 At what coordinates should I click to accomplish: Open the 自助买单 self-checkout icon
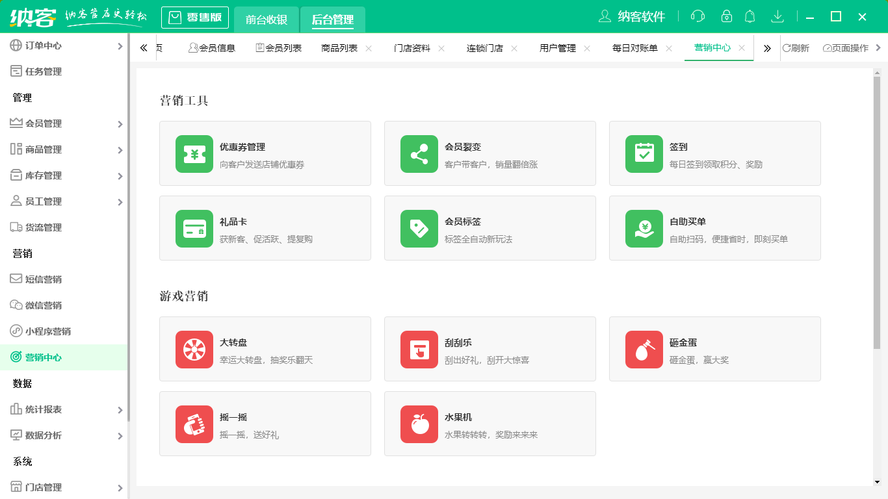pyautogui.click(x=644, y=228)
